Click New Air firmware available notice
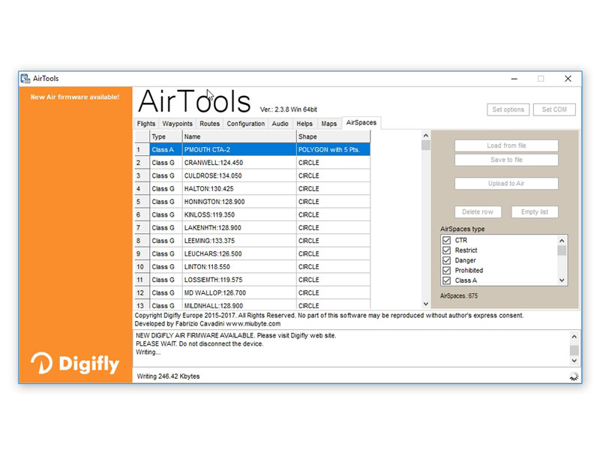Viewport: 600px width, 450px height. [75, 97]
